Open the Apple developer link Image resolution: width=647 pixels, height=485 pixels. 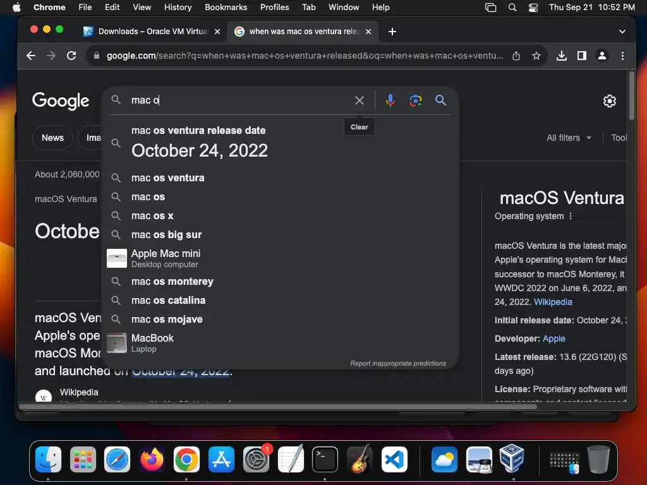pos(553,338)
